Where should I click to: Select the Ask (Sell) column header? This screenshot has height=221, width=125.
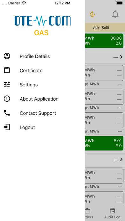coord(101,28)
